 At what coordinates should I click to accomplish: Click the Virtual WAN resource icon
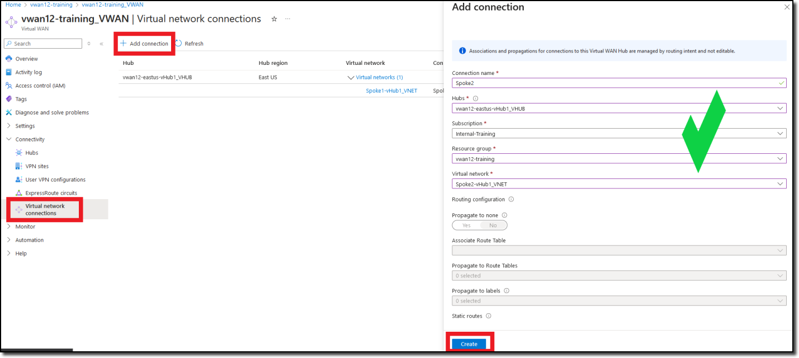click(11, 22)
